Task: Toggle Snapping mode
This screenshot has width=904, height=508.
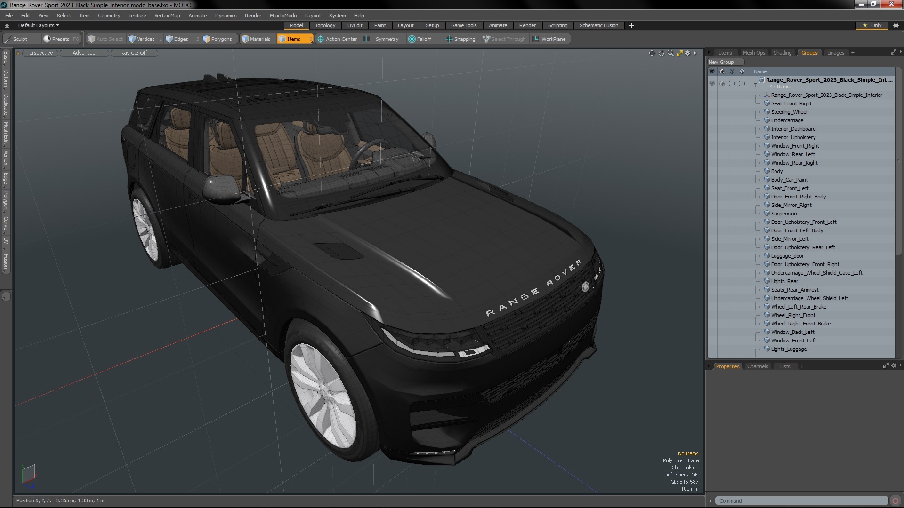Action: pyautogui.click(x=460, y=39)
